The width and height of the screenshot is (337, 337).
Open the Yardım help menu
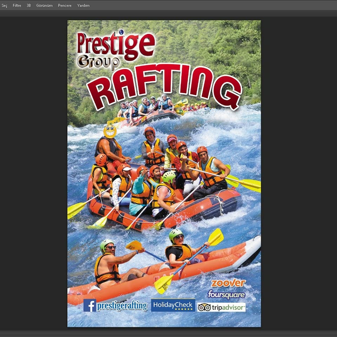pyautogui.click(x=83, y=6)
